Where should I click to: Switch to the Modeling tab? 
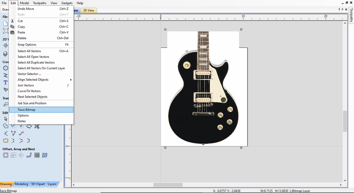(21, 184)
